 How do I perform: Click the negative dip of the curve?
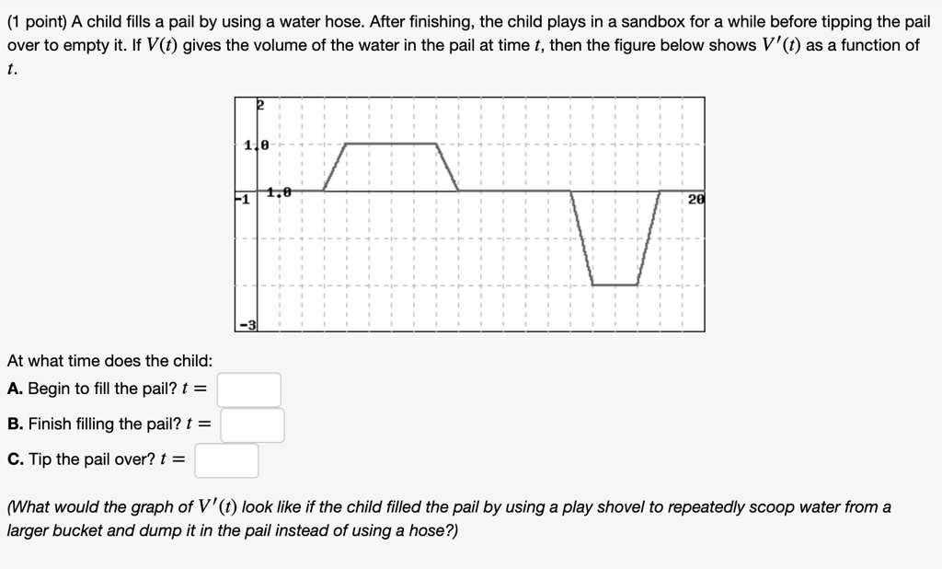(615, 284)
